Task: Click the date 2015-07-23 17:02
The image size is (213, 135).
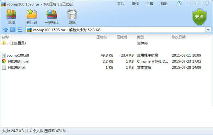Action: tap(186, 61)
